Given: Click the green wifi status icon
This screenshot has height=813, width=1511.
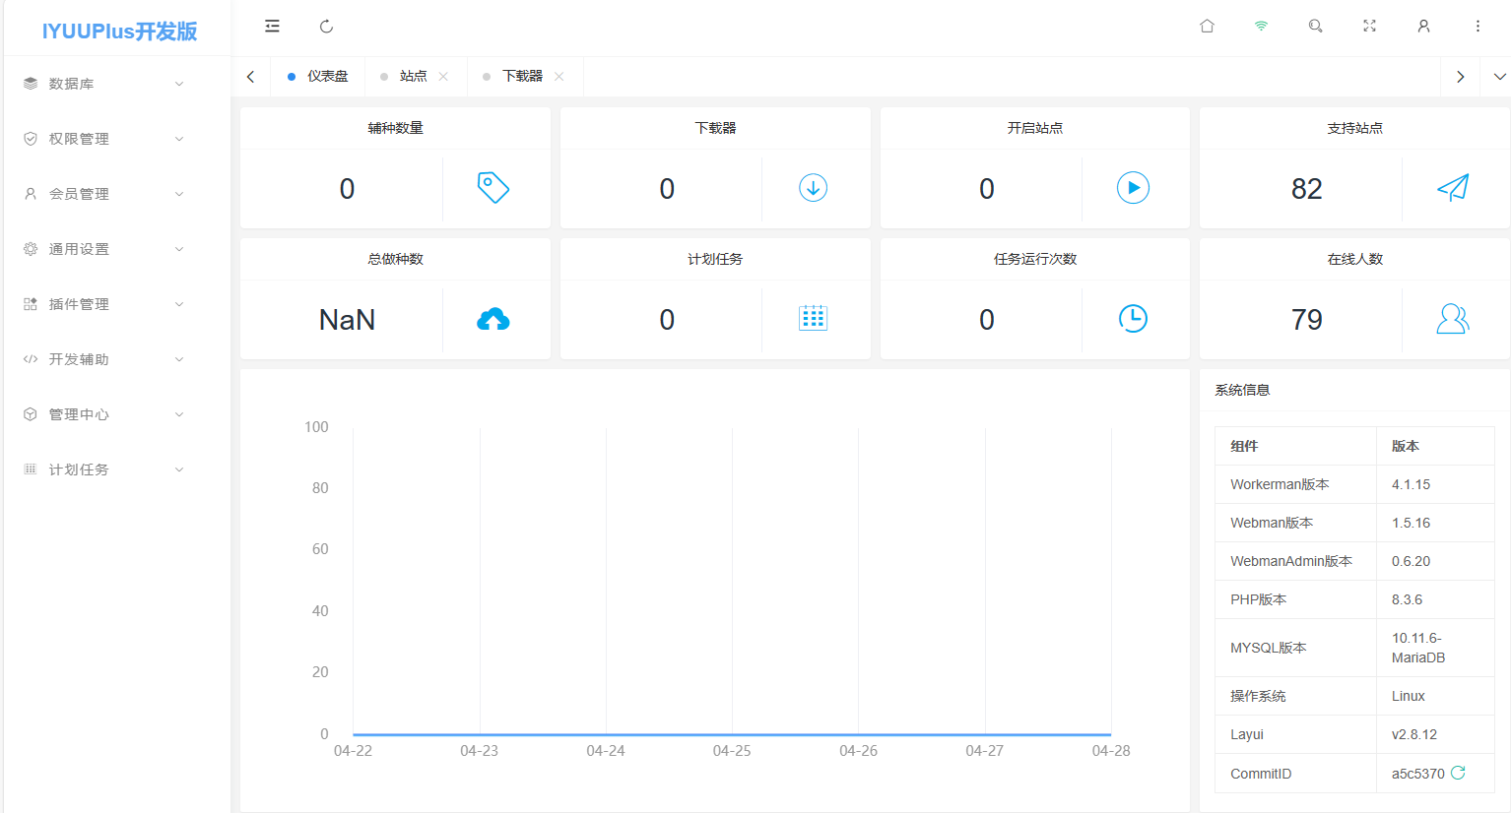Looking at the screenshot, I should click(1261, 27).
